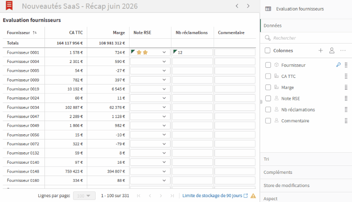This screenshot has width=352, height=202.
Task: Go to next page arrow in pagination
Action: pos(161,196)
